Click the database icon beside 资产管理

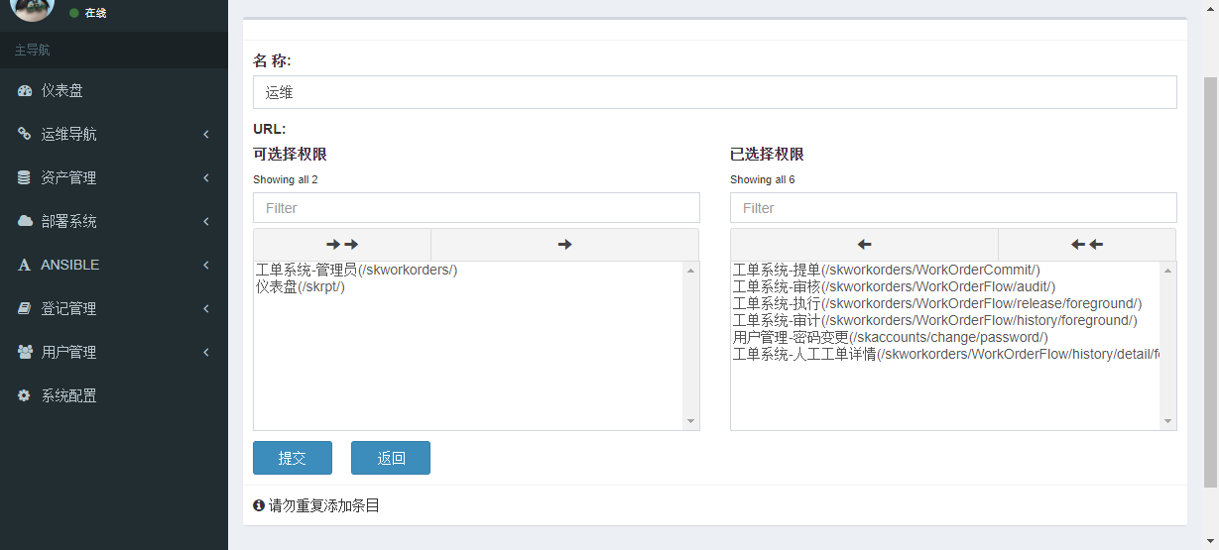(24, 178)
